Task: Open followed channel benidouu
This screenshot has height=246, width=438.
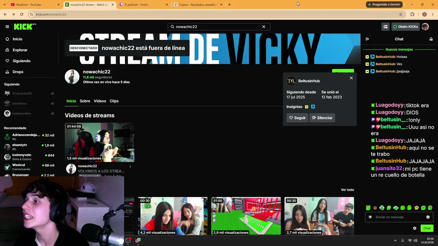Action: coord(29,103)
